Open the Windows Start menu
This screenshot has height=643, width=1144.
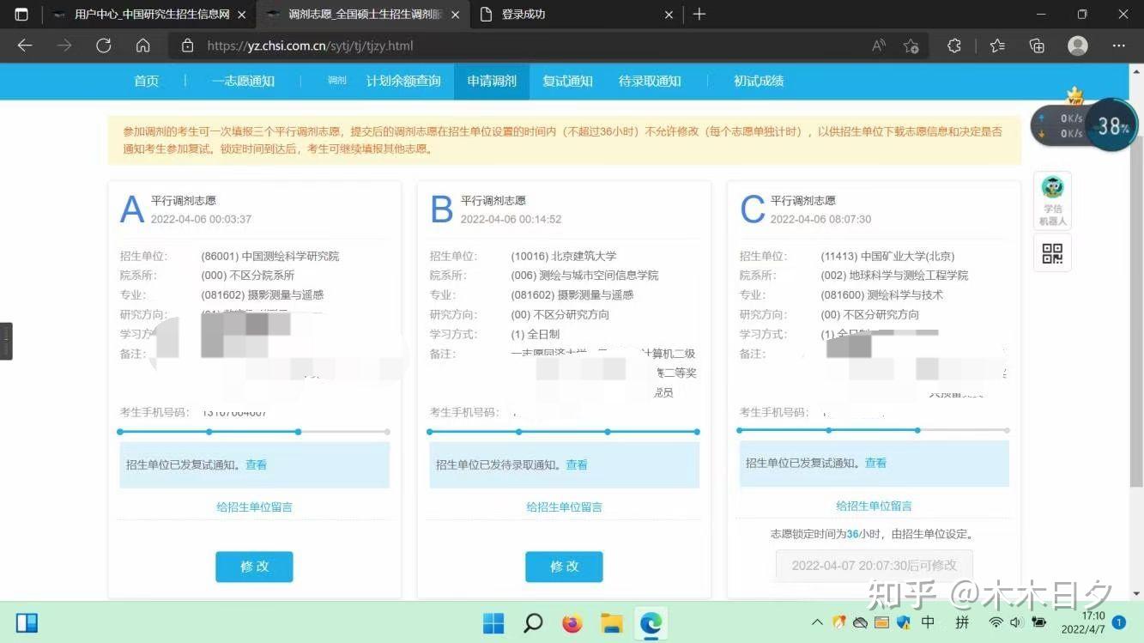[x=493, y=622]
